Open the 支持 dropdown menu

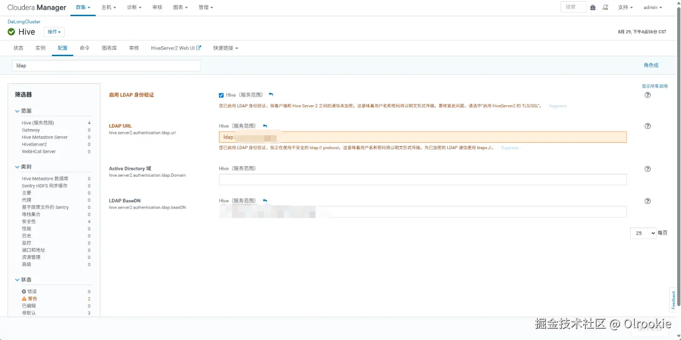625,8
